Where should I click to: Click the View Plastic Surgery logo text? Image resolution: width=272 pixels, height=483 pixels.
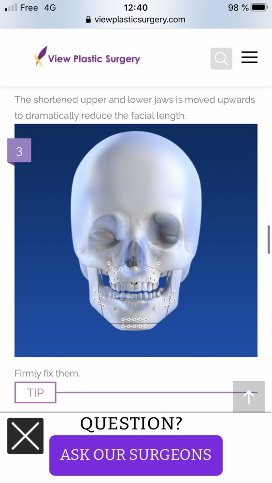tap(94, 58)
